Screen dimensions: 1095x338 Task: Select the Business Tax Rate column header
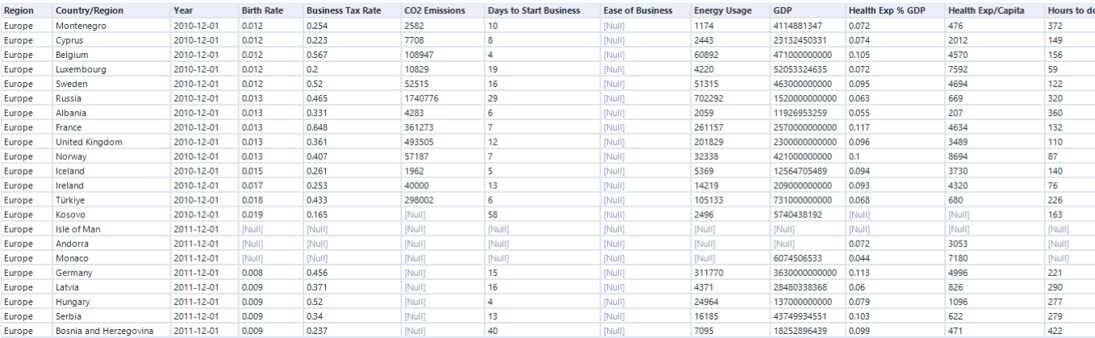click(x=353, y=10)
